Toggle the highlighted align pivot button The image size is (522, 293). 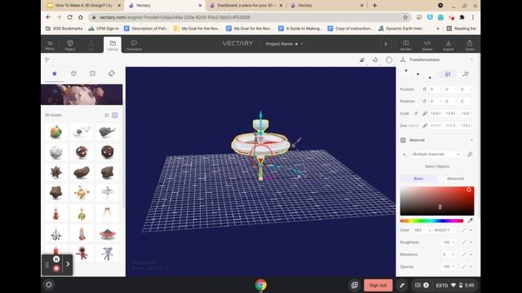pyautogui.click(x=448, y=74)
